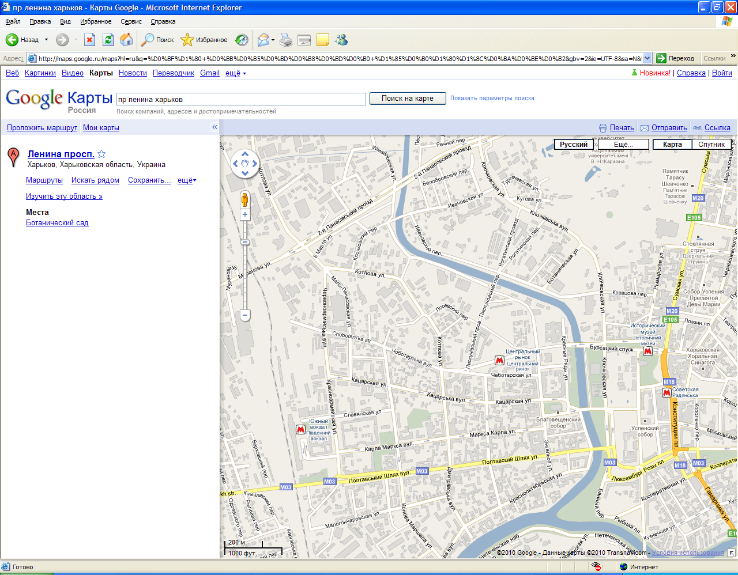The image size is (738, 575).
Task: Stop page loading with red X icon
Action: (89, 40)
